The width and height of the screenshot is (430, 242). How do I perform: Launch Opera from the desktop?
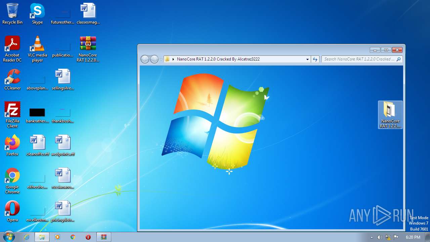pyautogui.click(x=12, y=211)
